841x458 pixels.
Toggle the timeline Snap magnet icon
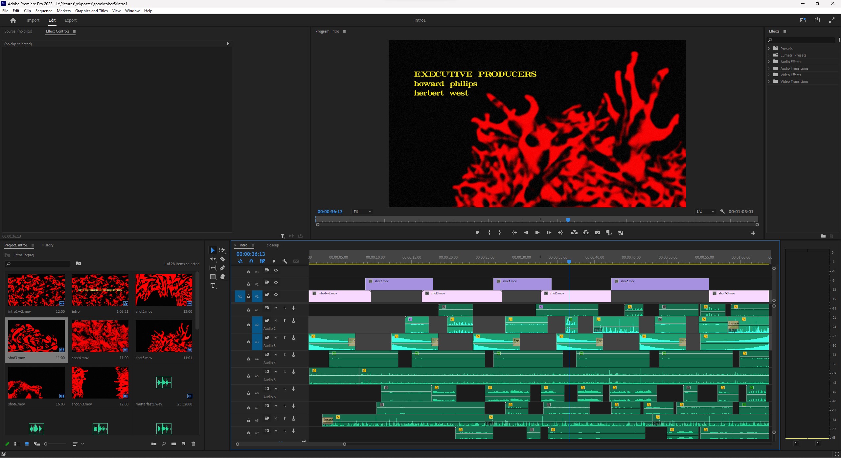pyautogui.click(x=251, y=261)
